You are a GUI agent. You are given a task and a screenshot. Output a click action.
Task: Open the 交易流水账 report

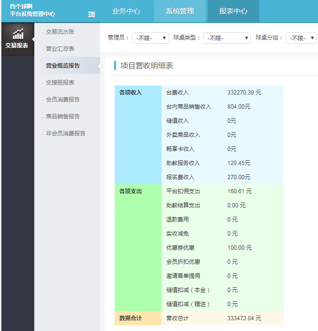coord(60,32)
